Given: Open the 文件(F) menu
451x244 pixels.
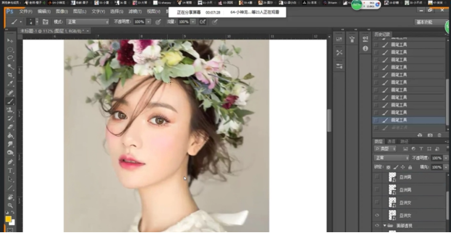Looking at the screenshot, I should pos(26,11).
